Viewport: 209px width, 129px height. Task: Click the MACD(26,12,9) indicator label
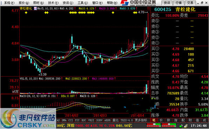point(29,96)
